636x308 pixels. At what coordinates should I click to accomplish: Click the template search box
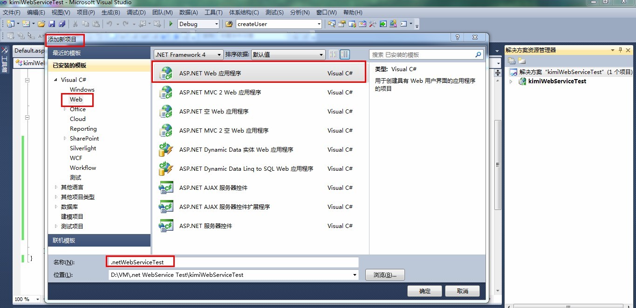[426, 54]
